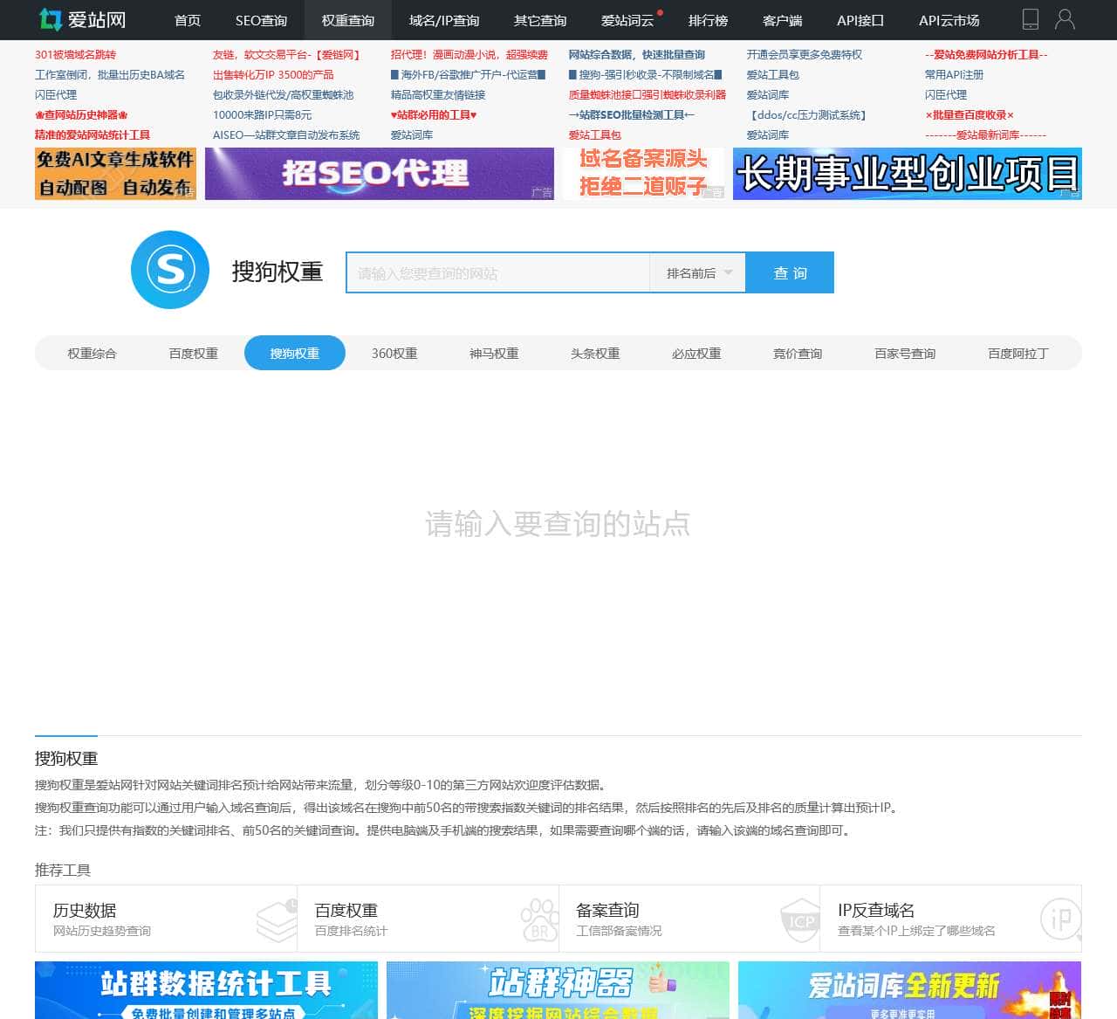Open 质量蜘蛛池接口 link
Screen dimensions: 1117x1019
(x=648, y=95)
